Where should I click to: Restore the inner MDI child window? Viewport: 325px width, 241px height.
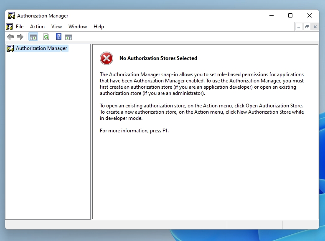[307, 27]
